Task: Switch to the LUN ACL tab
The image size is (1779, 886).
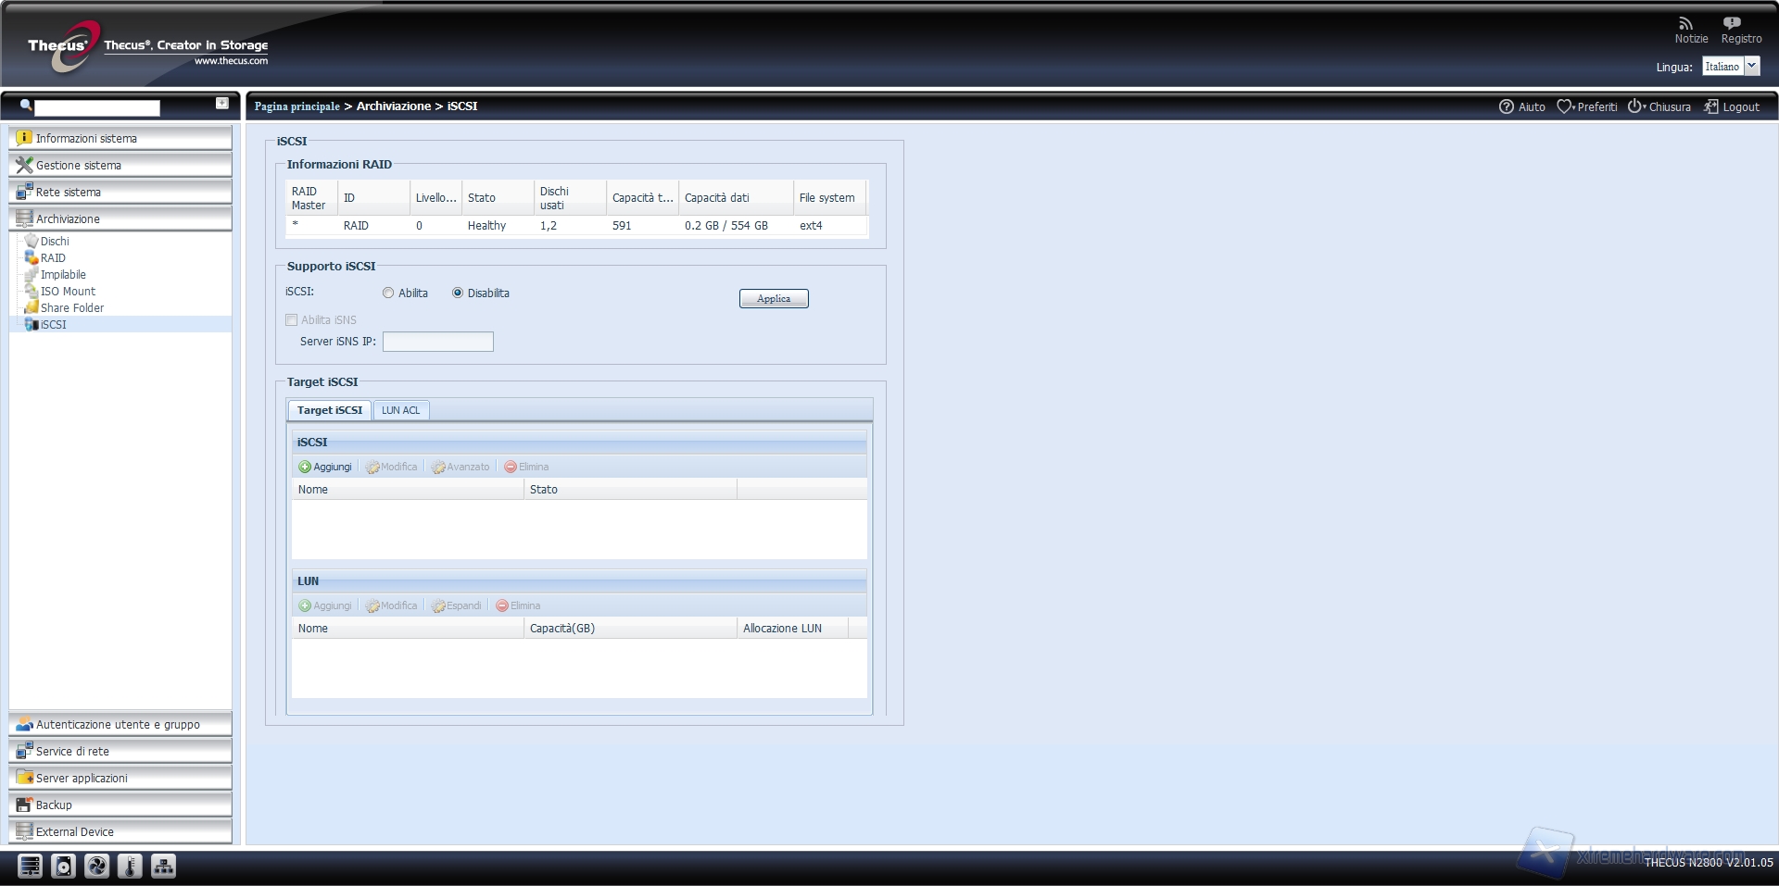Action: click(x=400, y=410)
